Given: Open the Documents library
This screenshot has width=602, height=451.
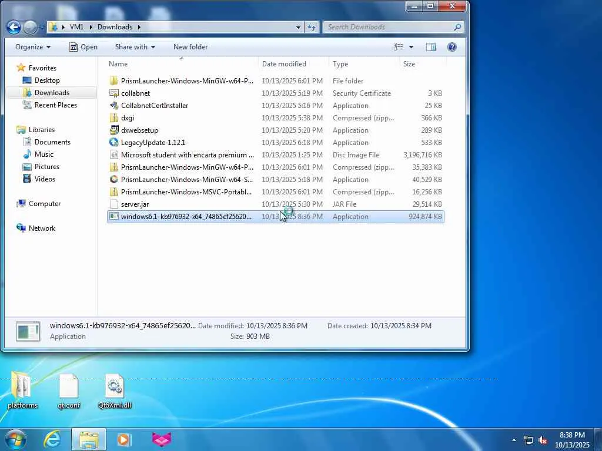Looking at the screenshot, I should tap(47, 142).
